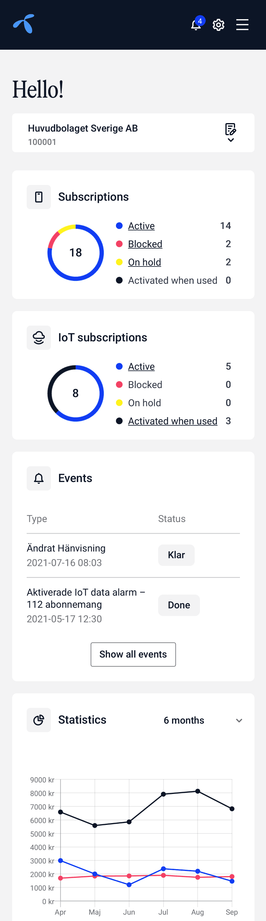Click the Aug data point on black line

(198, 791)
